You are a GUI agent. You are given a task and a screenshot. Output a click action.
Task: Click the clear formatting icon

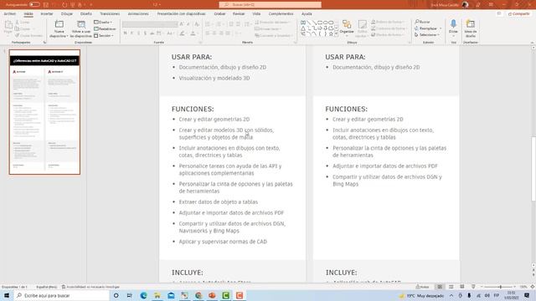click(197, 24)
